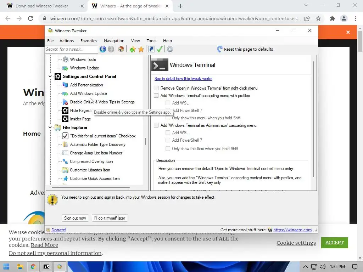Click the Windows Update tree icon

tap(66, 68)
